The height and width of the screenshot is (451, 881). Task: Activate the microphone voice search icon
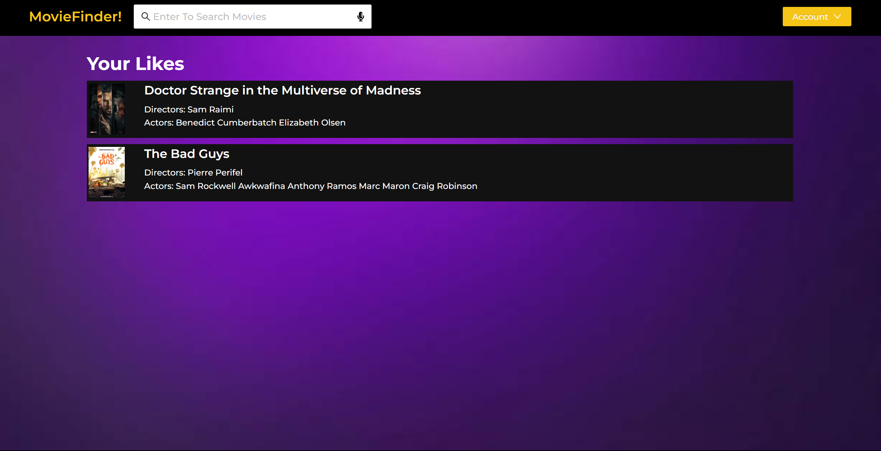tap(361, 17)
